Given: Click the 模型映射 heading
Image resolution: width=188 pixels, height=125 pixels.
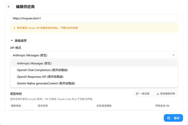Looking at the screenshot, I should (16, 94).
